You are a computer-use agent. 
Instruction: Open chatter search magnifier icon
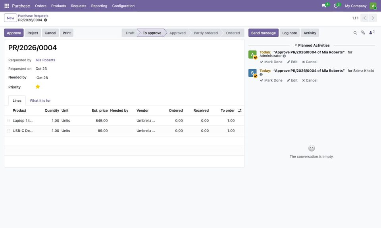click(355, 33)
